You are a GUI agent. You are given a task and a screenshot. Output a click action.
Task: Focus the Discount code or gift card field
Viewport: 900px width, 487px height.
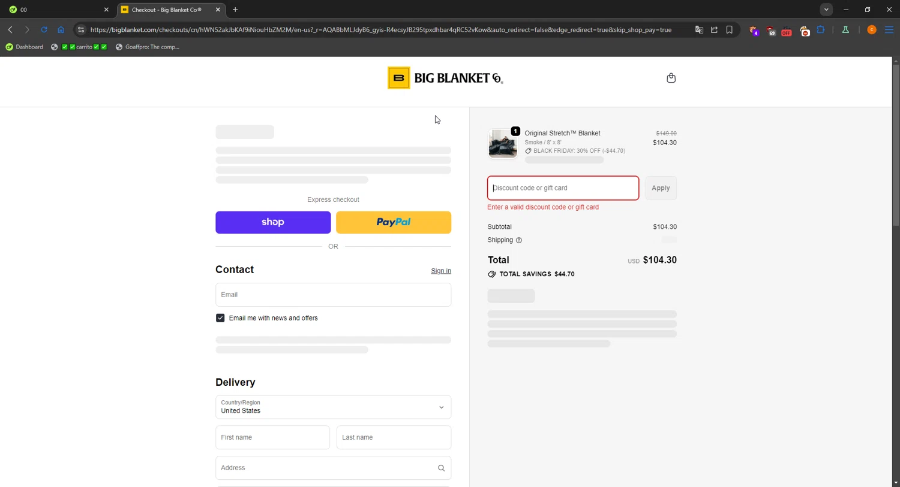(x=563, y=188)
